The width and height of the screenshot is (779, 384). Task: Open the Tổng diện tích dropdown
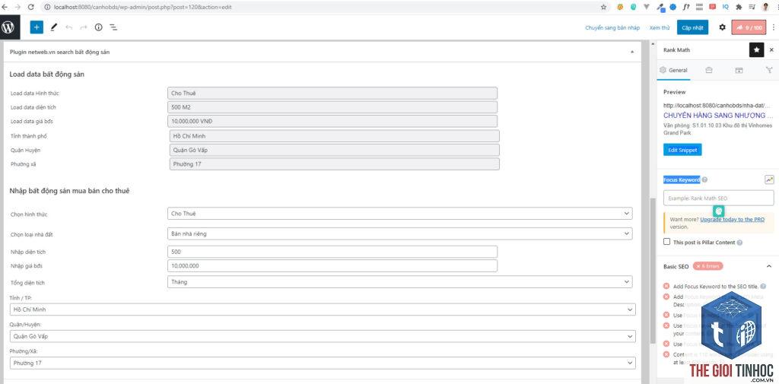[400, 281]
